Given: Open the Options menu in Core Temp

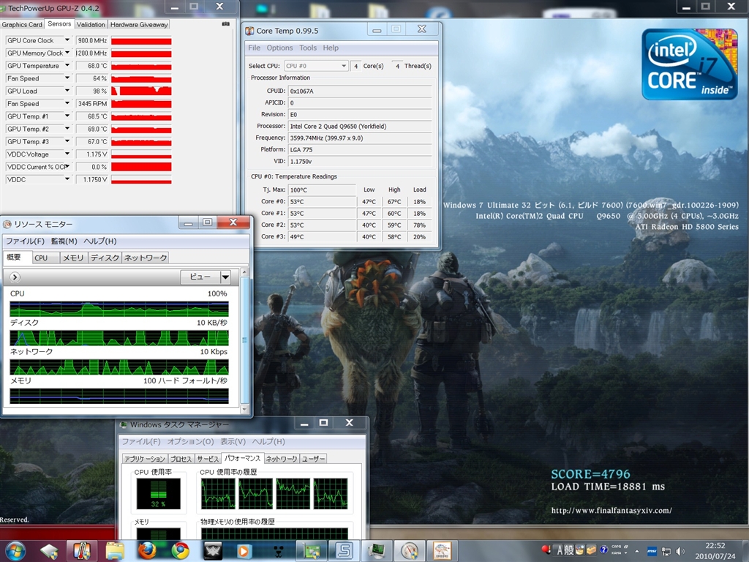Looking at the screenshot, I should 279,48.
